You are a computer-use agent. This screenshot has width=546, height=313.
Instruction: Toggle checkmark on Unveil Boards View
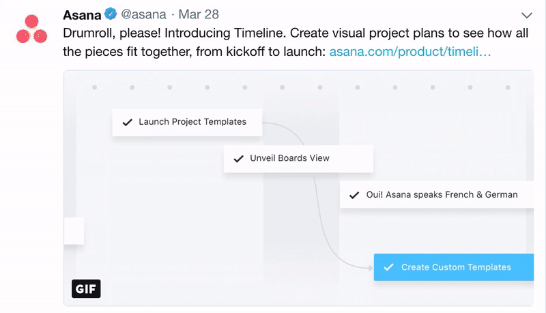pyautogui.click(x=238, y=158)
